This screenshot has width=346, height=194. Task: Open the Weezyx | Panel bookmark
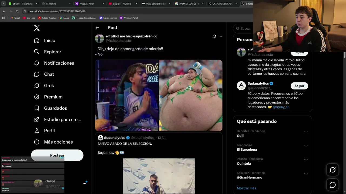click(x=128, y=18)
